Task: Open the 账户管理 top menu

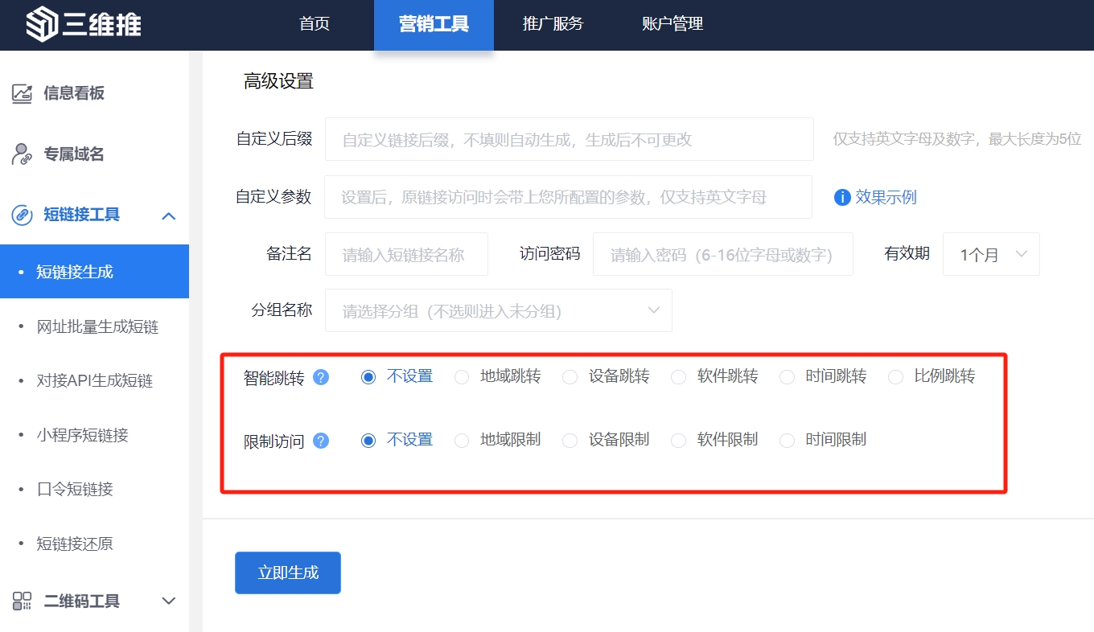Action: click(x=672, y=24)
